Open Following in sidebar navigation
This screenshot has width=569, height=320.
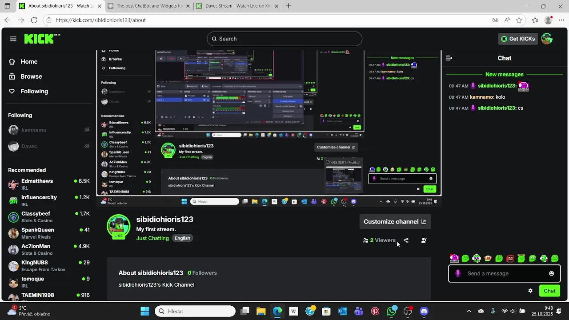[34, 91]
